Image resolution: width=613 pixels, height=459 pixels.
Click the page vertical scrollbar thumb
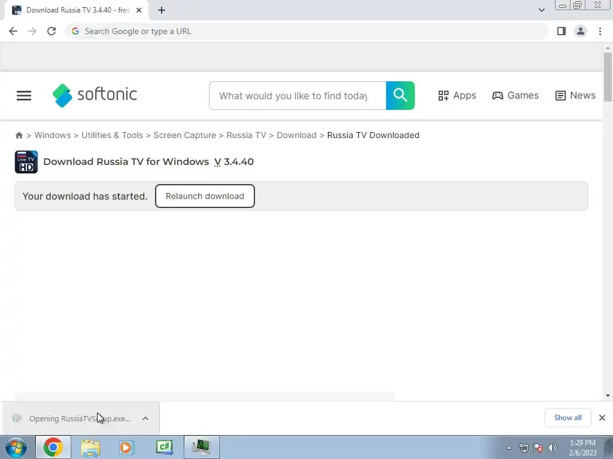tap(608, 77)
